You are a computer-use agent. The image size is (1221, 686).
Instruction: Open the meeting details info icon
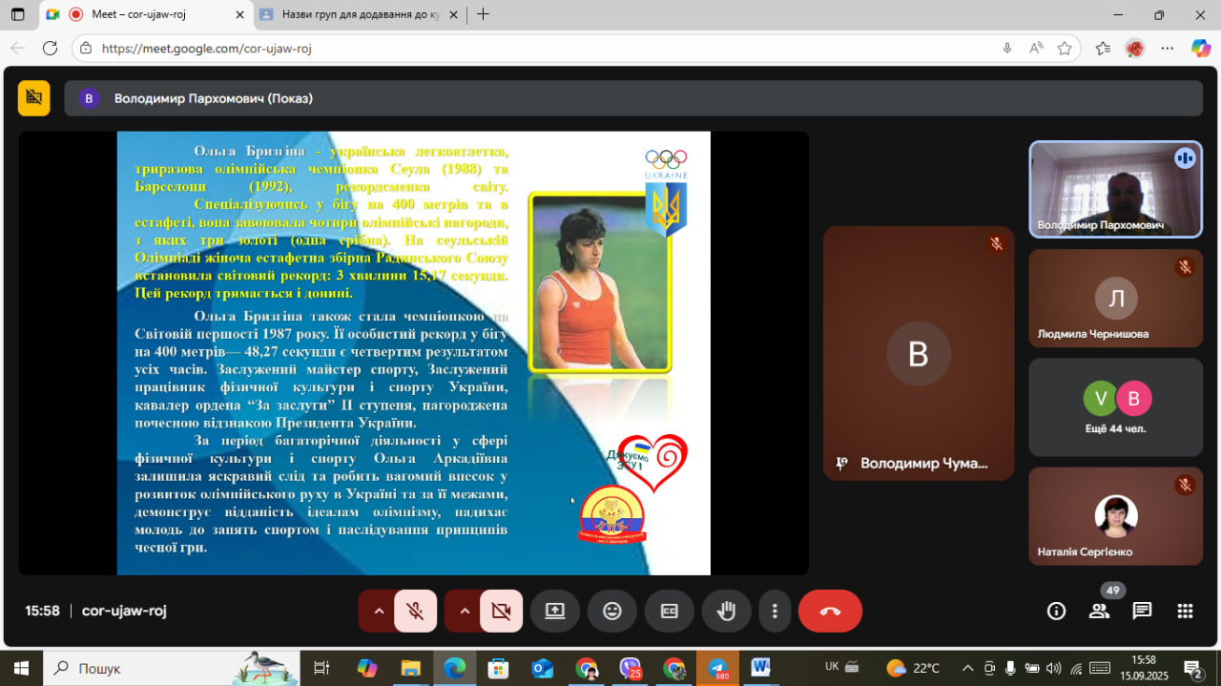[1056, 612]
